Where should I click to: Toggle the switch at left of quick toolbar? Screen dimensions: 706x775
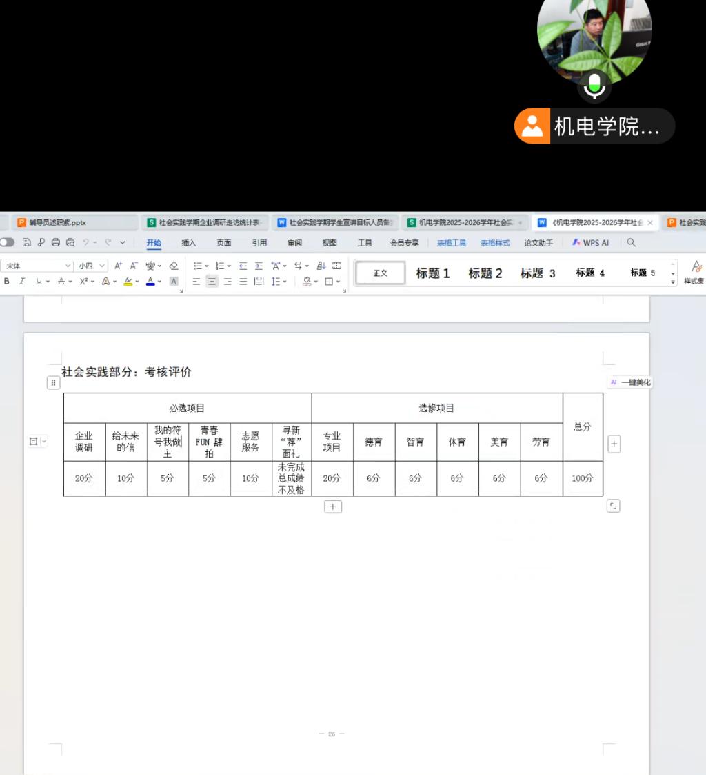click(7, 243)
